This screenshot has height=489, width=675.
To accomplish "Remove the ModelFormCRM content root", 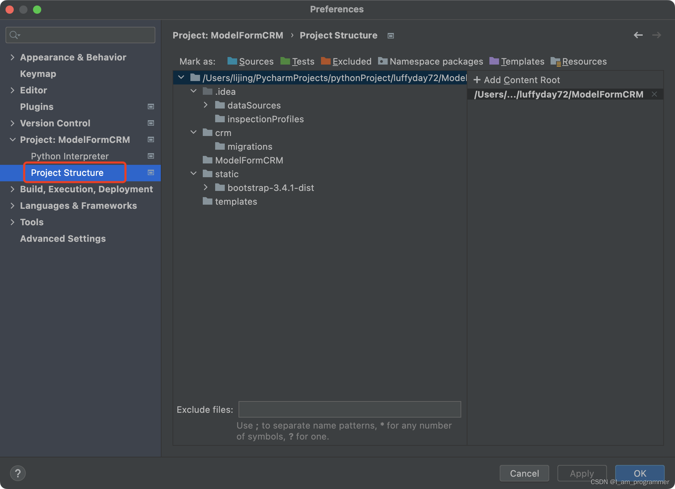I will [654, 94].
